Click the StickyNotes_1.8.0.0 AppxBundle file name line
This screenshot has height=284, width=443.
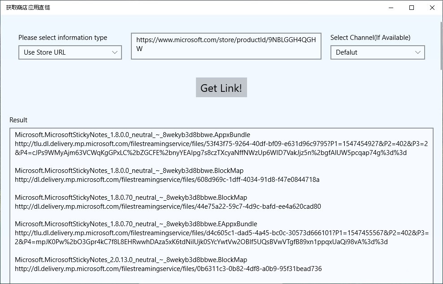133,135
